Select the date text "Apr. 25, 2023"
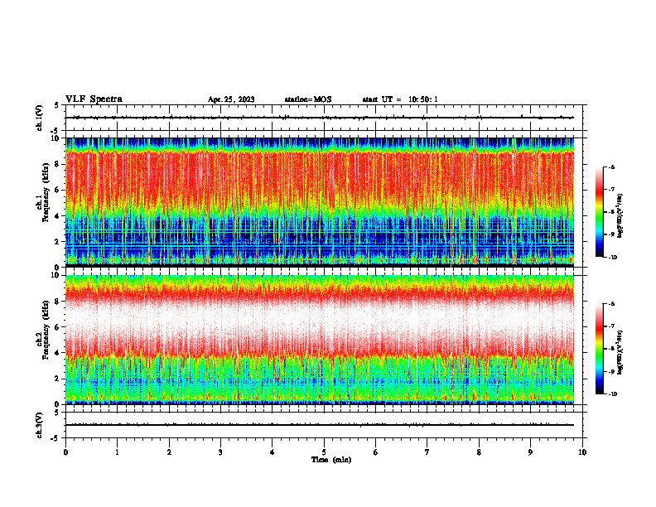 pos(231,99)
